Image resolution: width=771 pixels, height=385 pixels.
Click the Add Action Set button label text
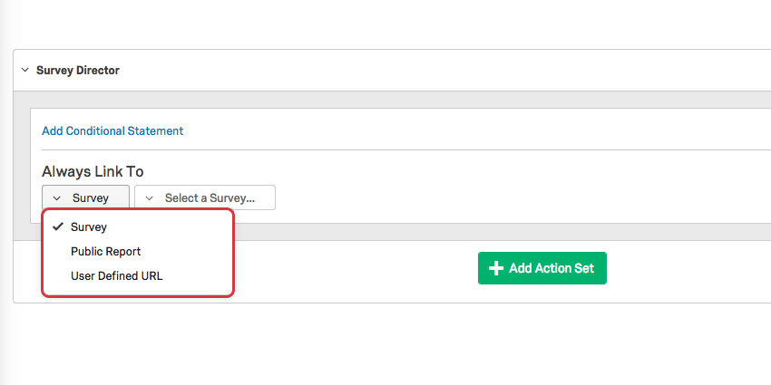point(551,268)
